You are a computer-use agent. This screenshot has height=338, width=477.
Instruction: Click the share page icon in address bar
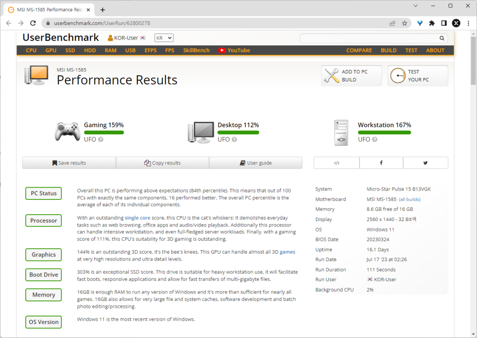pos(393,23)
